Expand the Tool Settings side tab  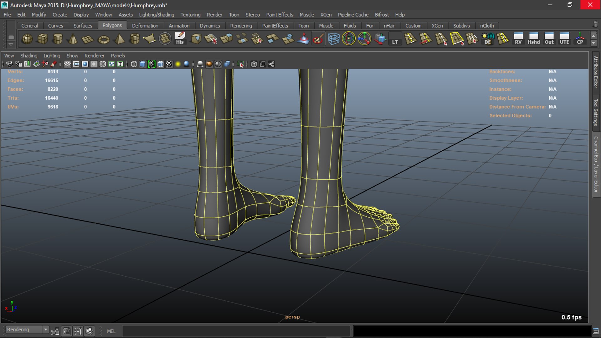tap(596, 112)
